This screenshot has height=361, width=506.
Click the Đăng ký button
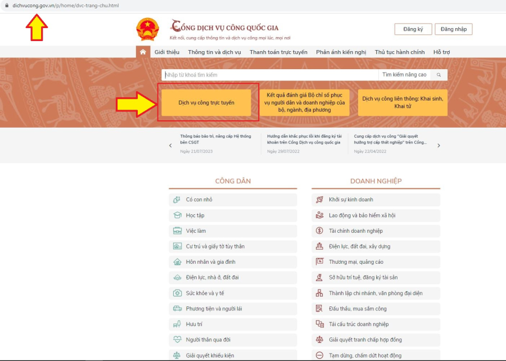[413, 29]
